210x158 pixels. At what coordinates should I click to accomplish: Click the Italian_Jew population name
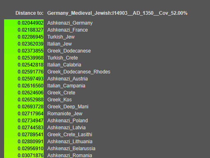point(59,44)
